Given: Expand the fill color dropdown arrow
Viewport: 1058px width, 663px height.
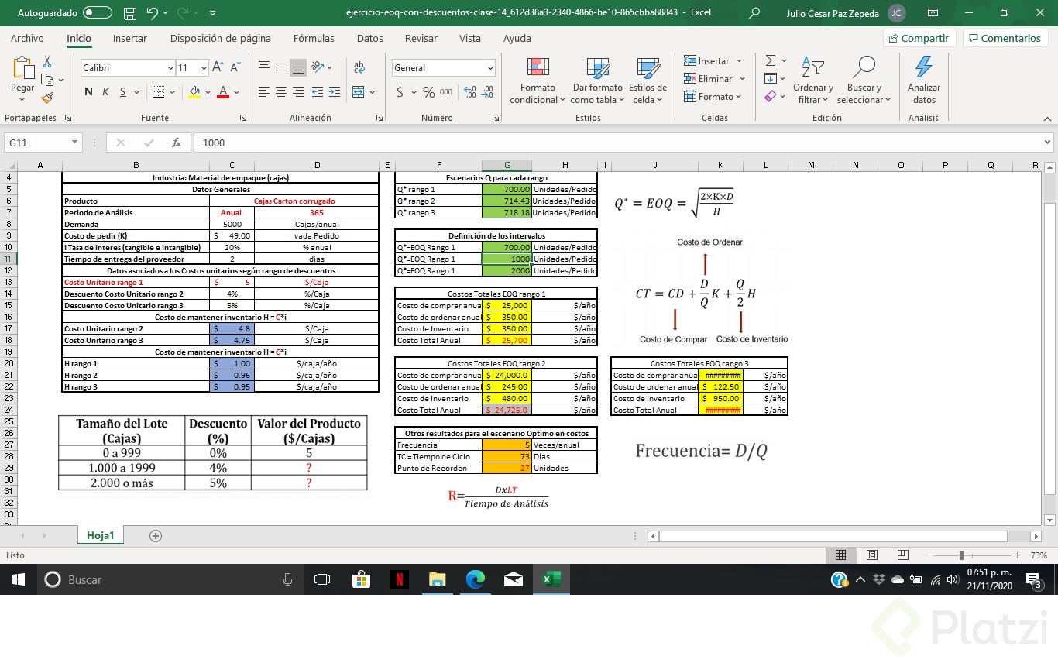Looking at the screenshot, I should [x=206, y=91].
